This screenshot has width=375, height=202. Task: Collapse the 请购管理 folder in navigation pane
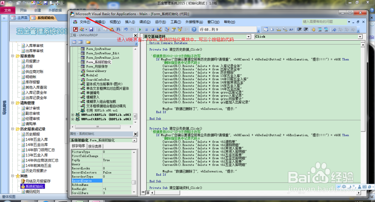coord(12,103)
